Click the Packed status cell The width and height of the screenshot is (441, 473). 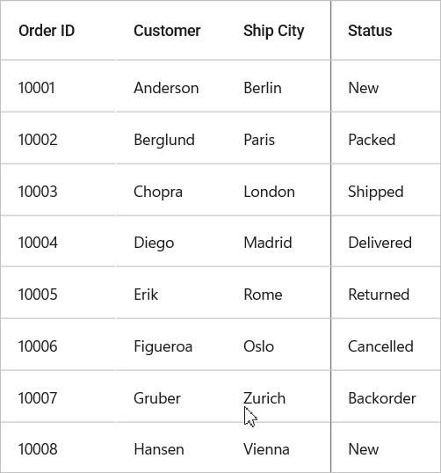386,138
